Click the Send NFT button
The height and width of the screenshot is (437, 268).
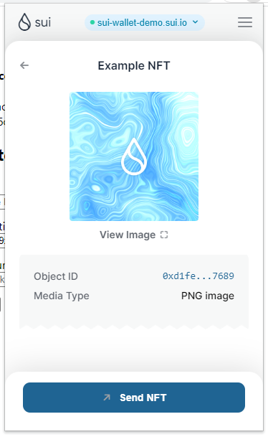(134, 398)
